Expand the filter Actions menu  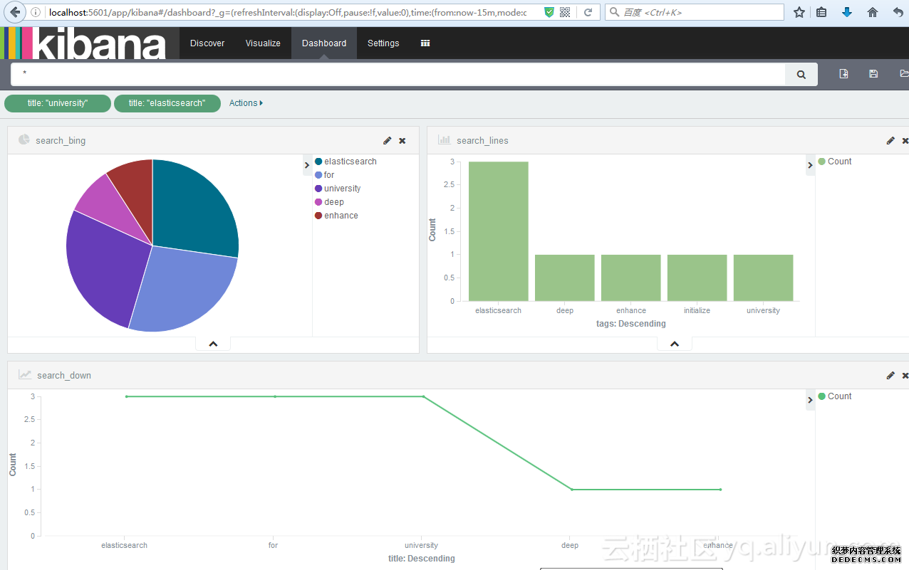click(246, 103)
